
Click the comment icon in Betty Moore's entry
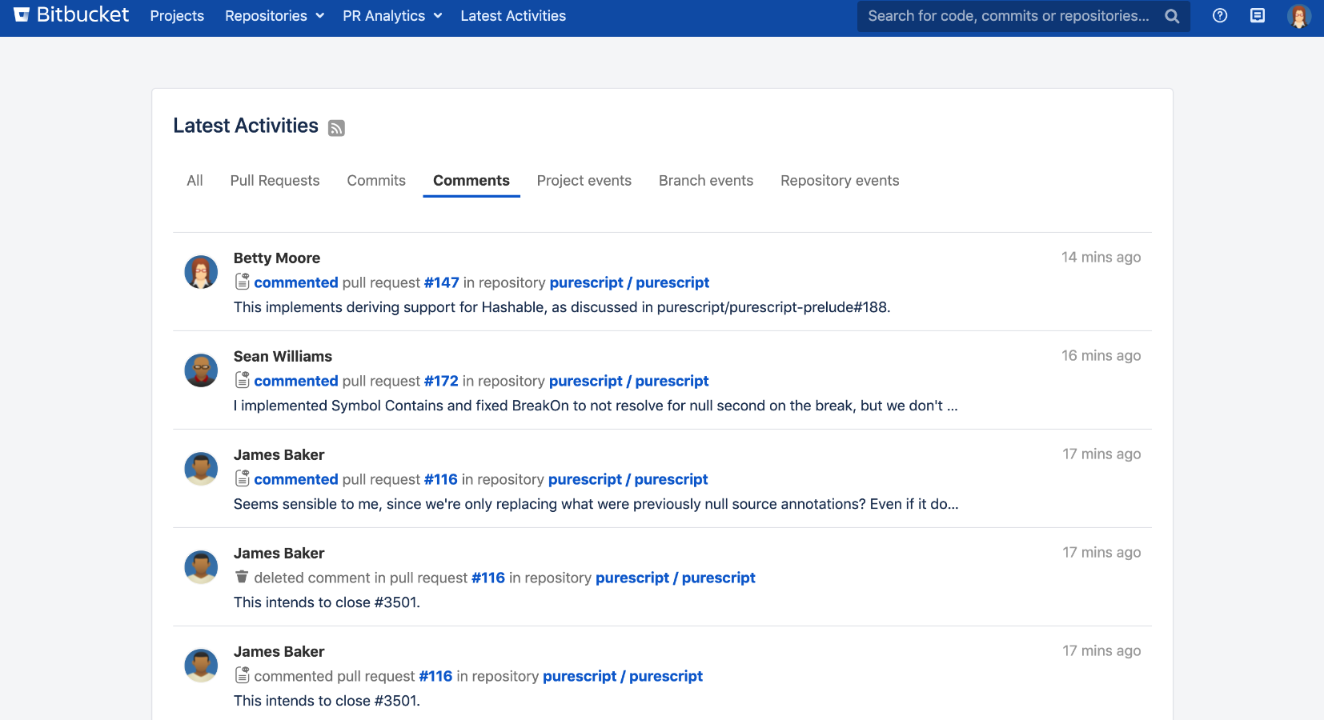pyautogui.click(x=242, y=282)
